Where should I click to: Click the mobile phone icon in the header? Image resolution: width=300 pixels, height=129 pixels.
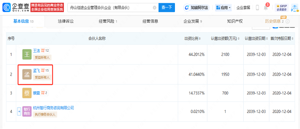click(x=257, y=7)
